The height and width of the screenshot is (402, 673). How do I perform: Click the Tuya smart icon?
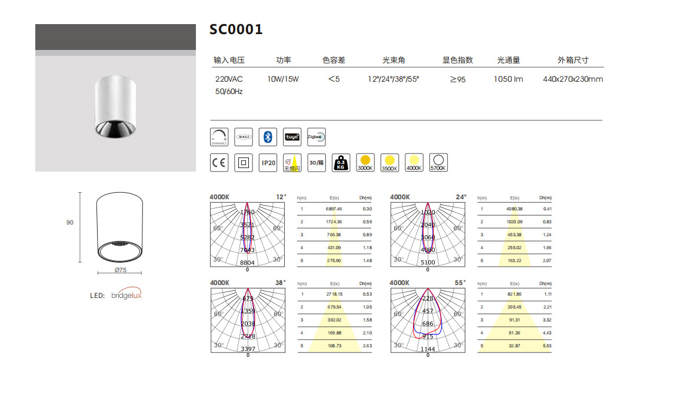pyautogui.click(x=292, y=136)
